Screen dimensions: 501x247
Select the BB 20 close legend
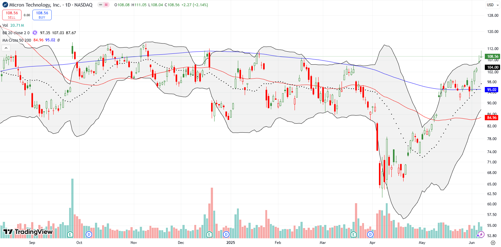(16, 33)
